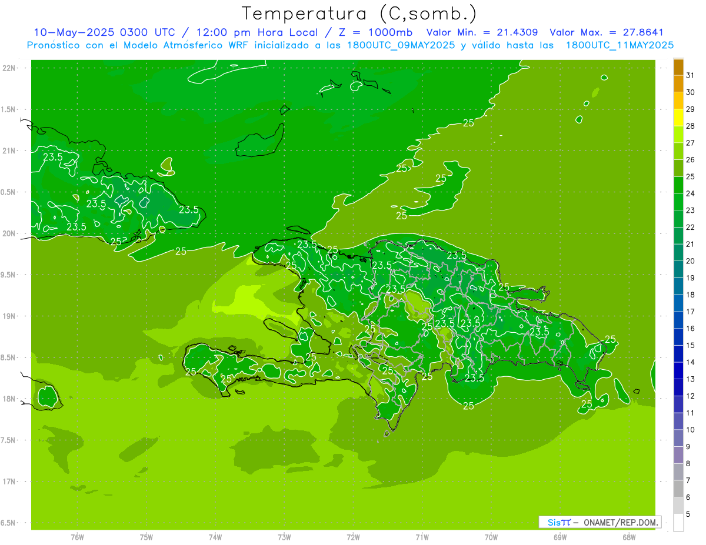Image resolution: width=706 pixels, height=545 pixels.
Task: Click the 22N latitude axis label
Action: [x=10, y=68]
